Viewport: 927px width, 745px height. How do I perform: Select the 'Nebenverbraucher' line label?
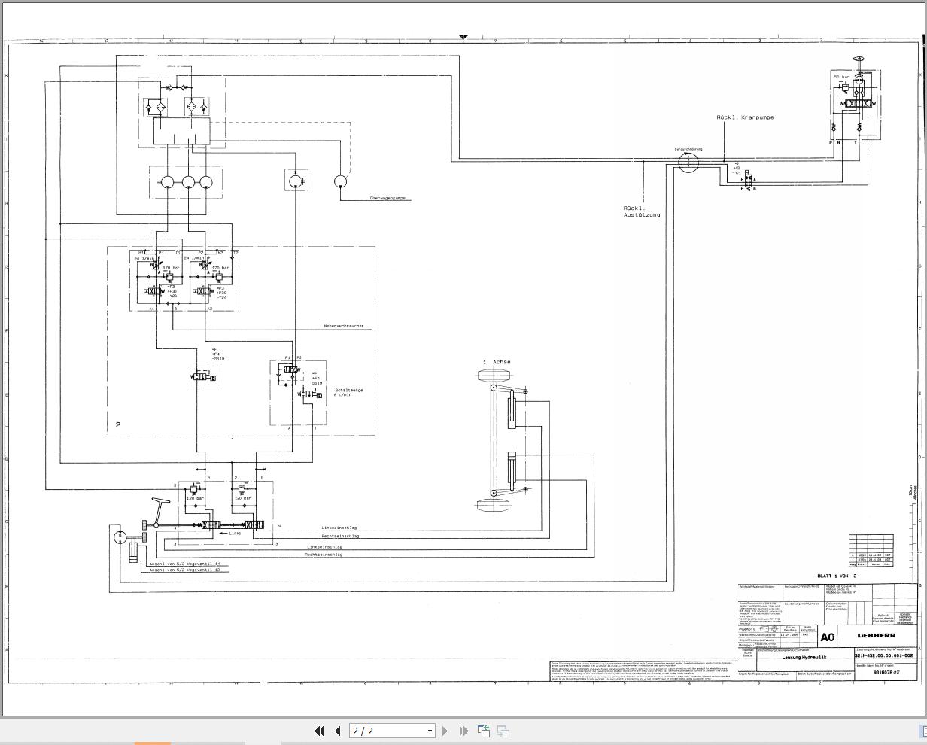pos(344,326)
